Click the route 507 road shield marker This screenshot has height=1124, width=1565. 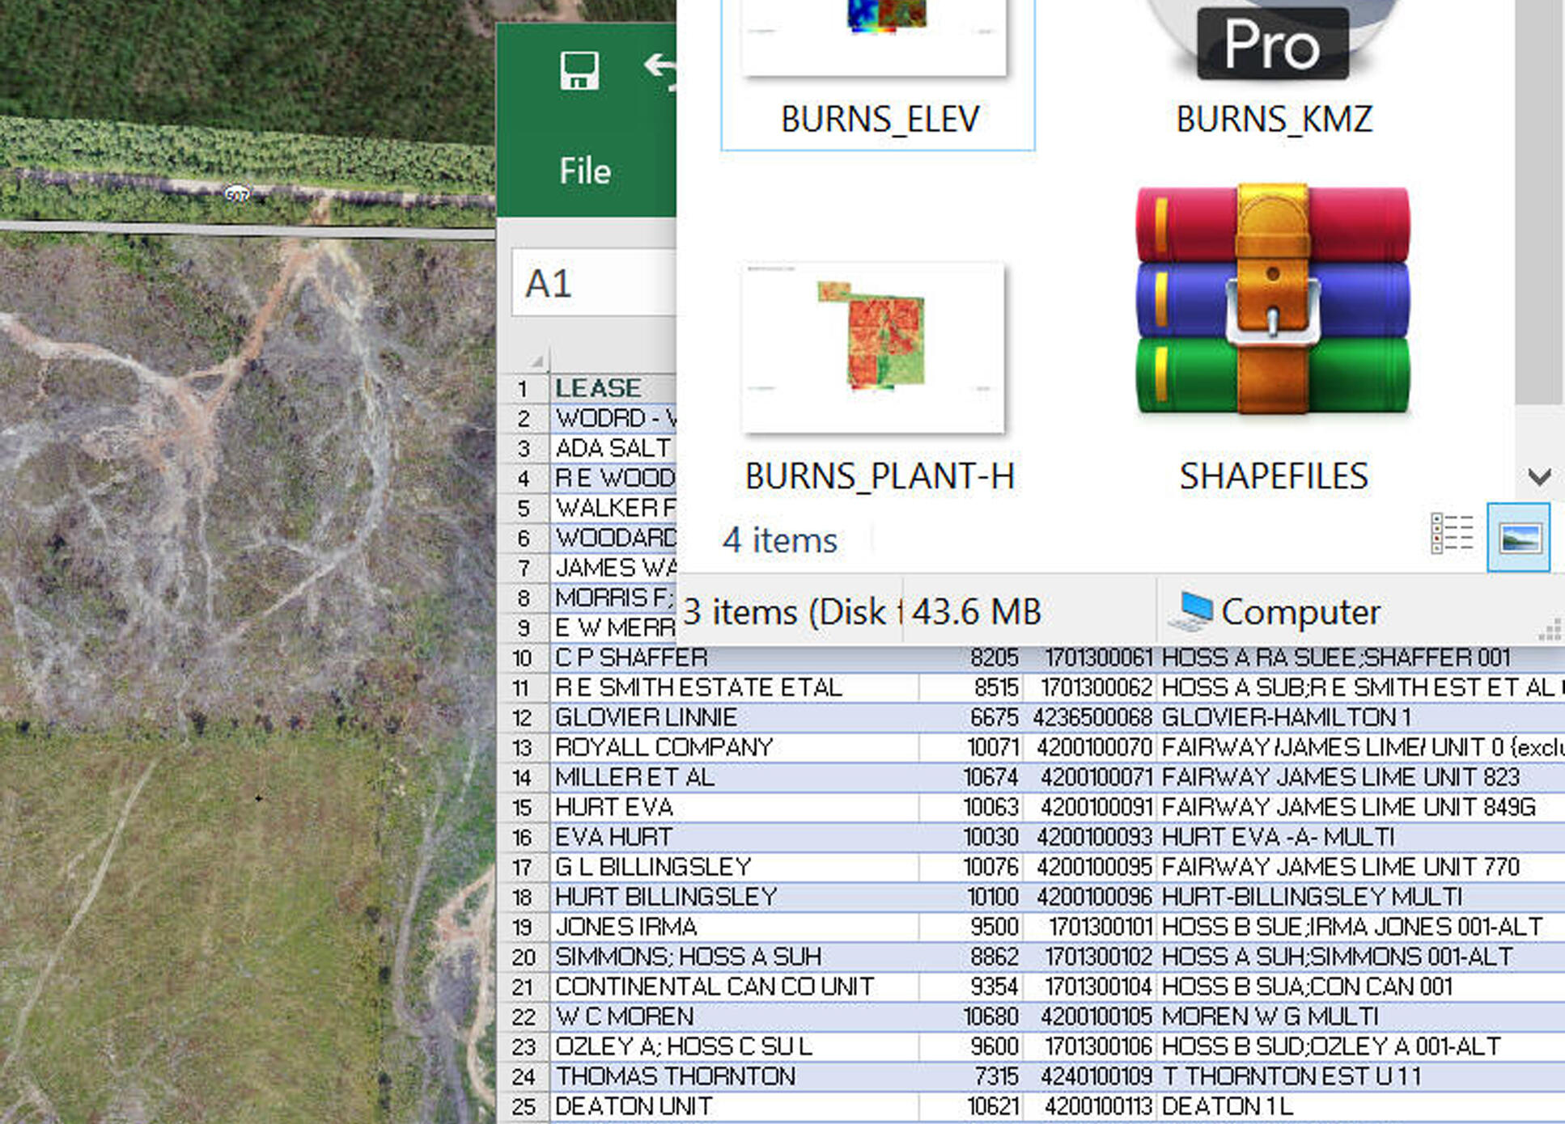point(237,195)
